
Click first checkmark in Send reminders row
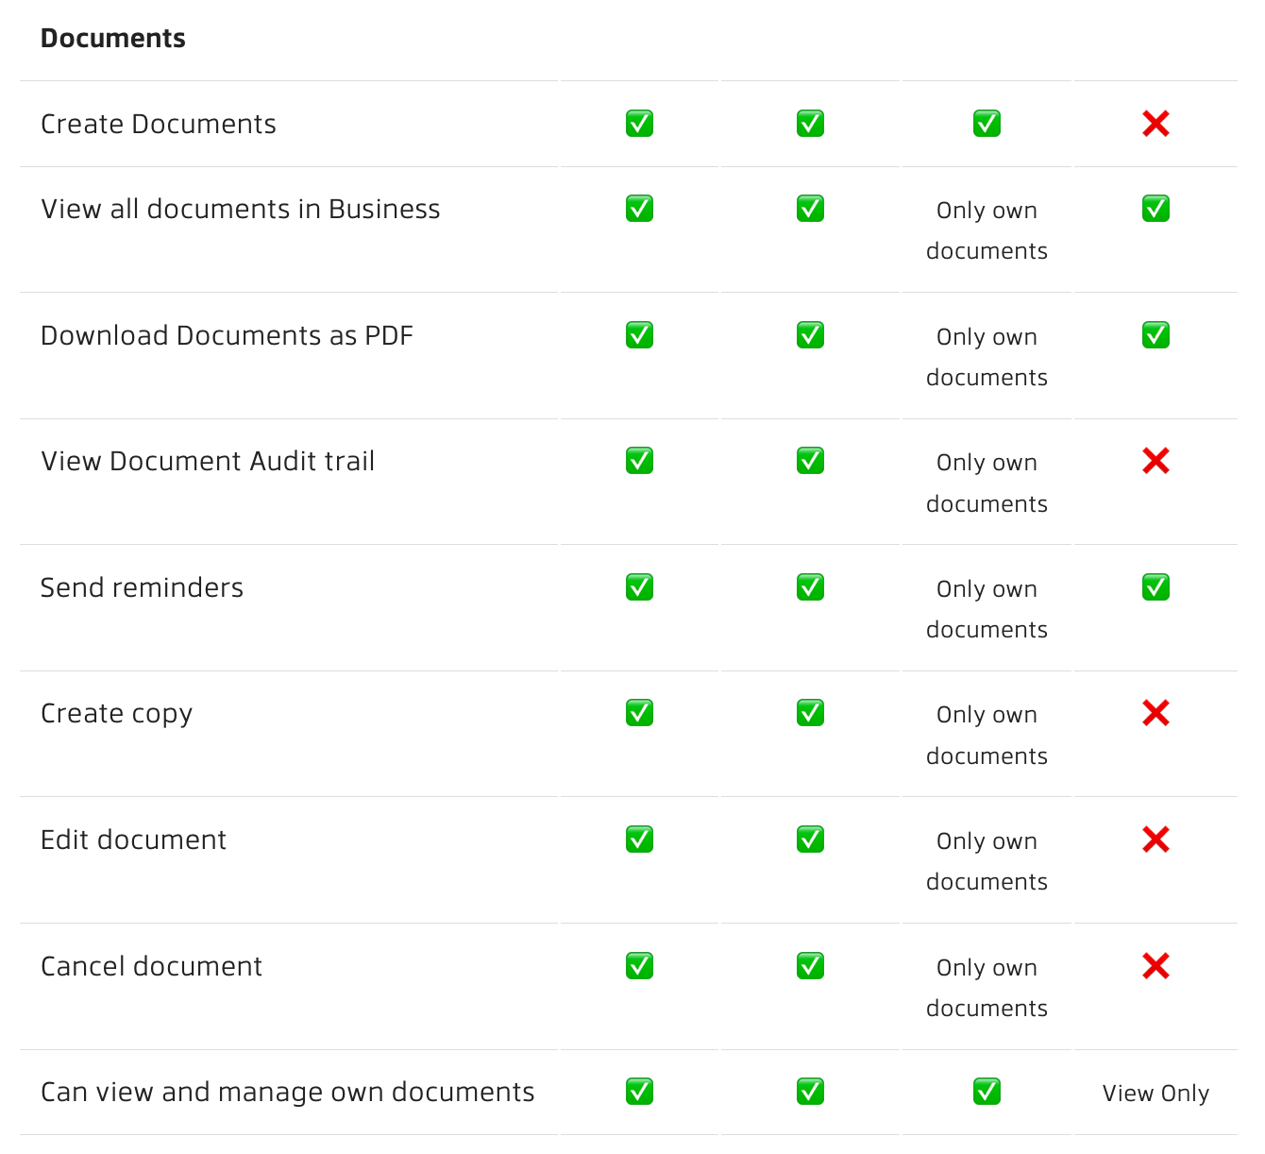click(639, 587)
